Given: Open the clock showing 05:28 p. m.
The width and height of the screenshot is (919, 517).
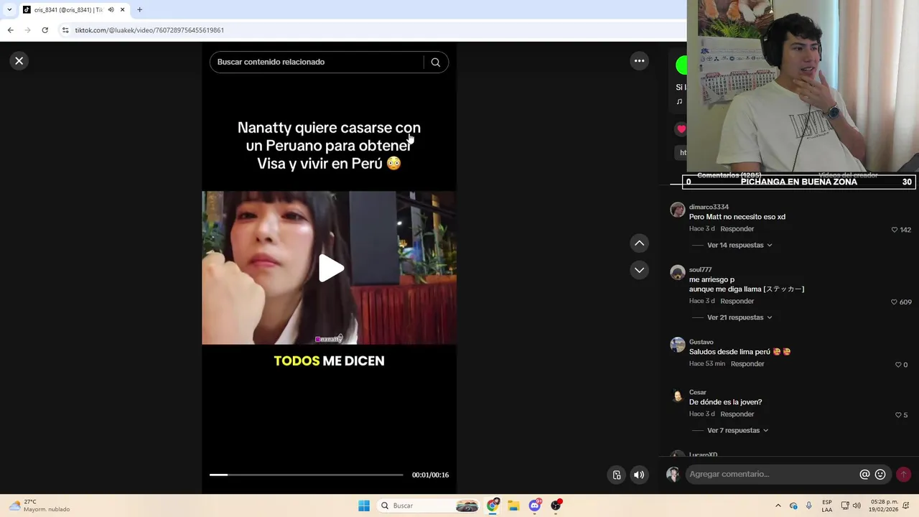Looking at the screenshot, I should click(884, 506).
